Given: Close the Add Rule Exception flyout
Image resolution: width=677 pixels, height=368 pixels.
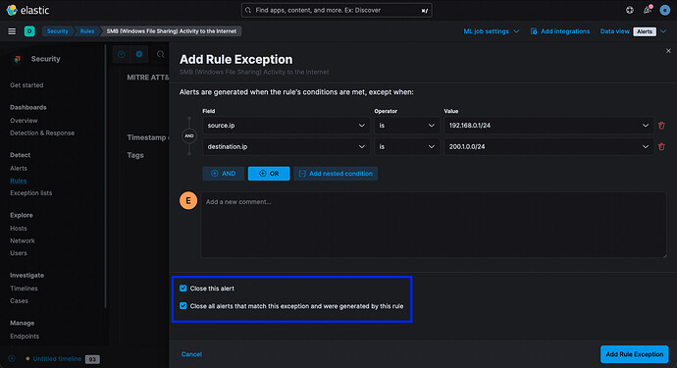Looking at the screenshot, I should pos(668,50).
